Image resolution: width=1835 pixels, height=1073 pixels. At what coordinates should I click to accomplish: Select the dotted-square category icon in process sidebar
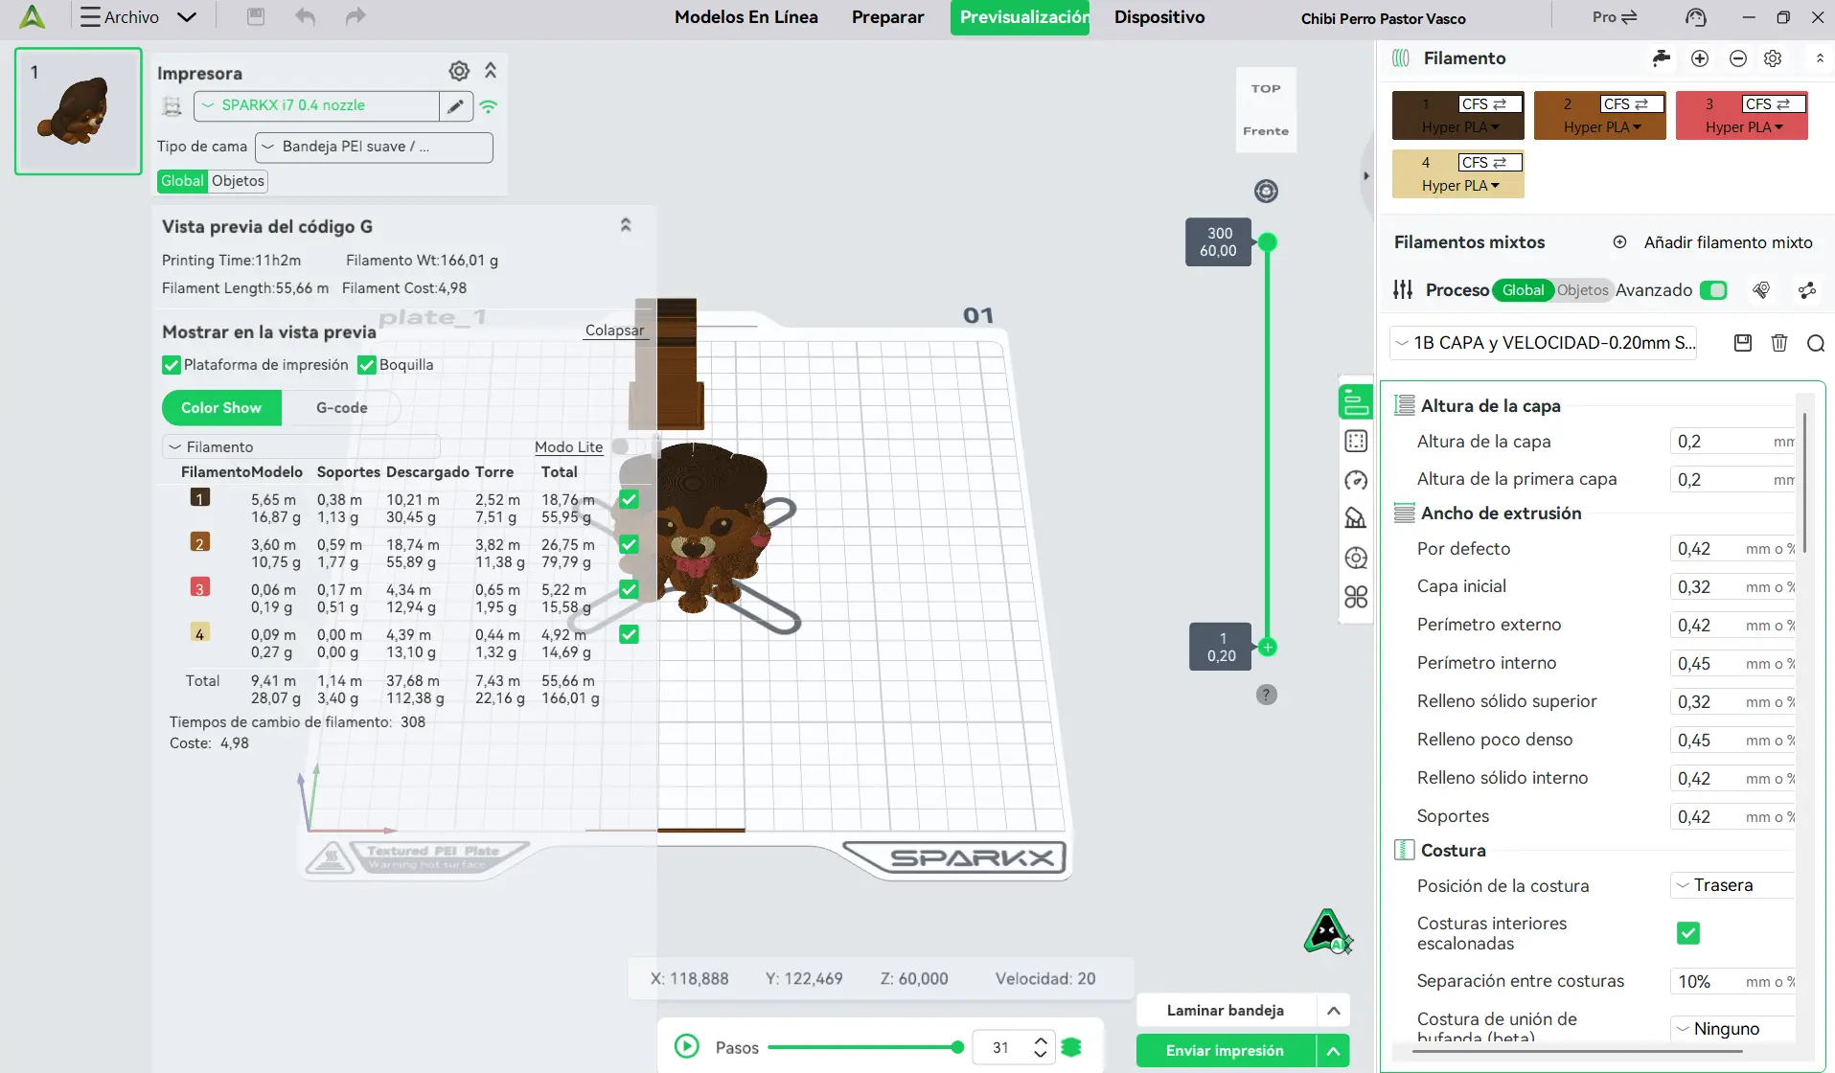coord(1356,441)
